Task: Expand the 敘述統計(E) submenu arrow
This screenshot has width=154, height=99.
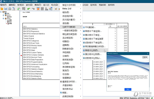Action: [81, 16]
